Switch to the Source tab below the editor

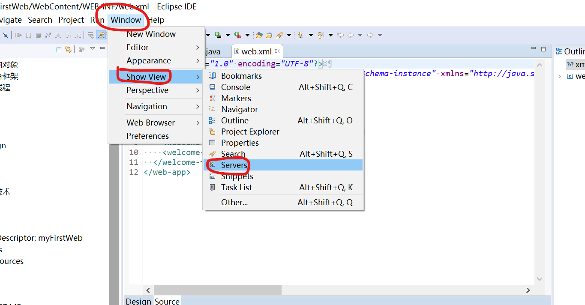point(167,301)
